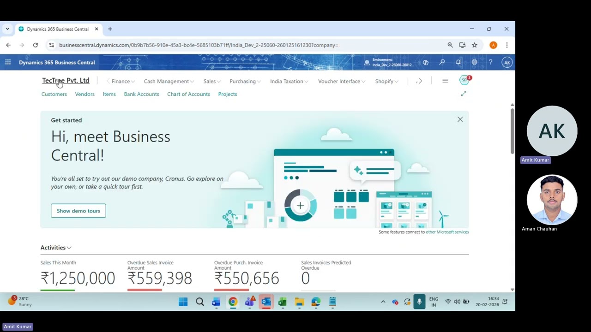
Task: Open Chrome three-dot menu
Action: [507, 45]
